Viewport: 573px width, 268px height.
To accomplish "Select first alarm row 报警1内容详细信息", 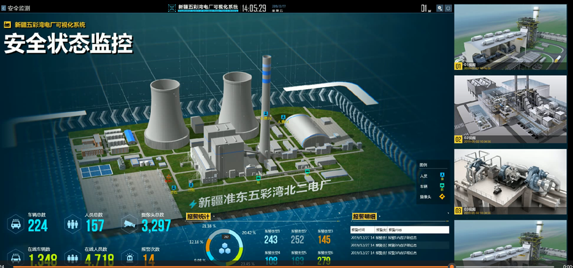I will tap(400, 237).
